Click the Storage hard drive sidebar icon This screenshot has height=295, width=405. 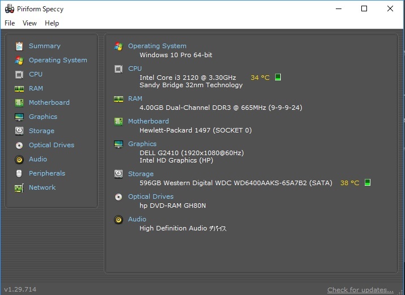click(19, 131)
